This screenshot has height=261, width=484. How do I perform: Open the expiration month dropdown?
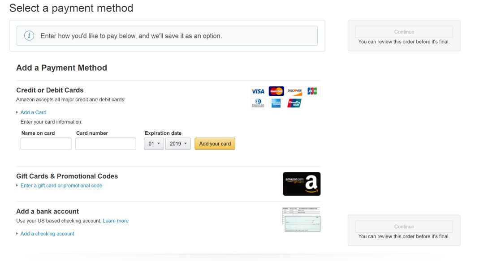(x=154, y=144)
